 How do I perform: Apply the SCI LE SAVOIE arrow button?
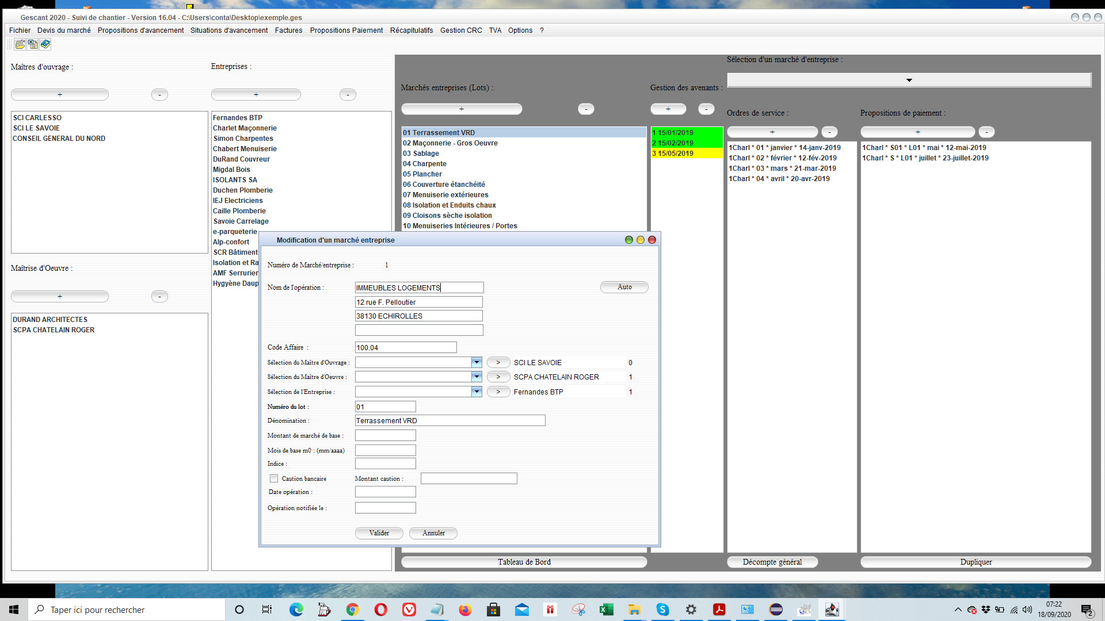(498, 362)
